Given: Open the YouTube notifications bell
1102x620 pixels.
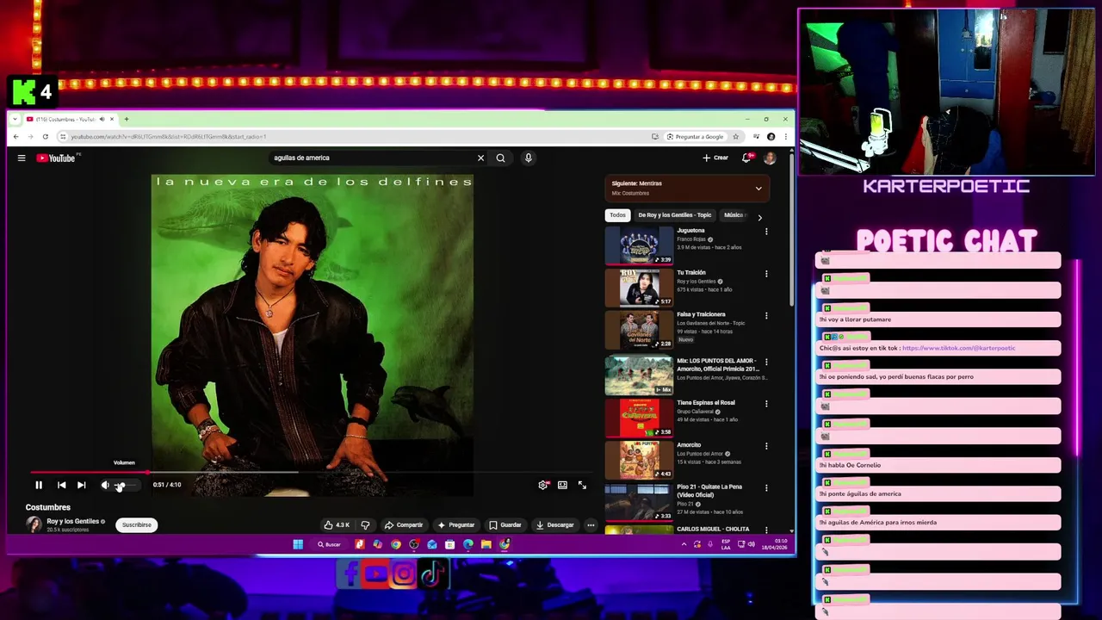Looking at the screenshot, I should point(746,158).
